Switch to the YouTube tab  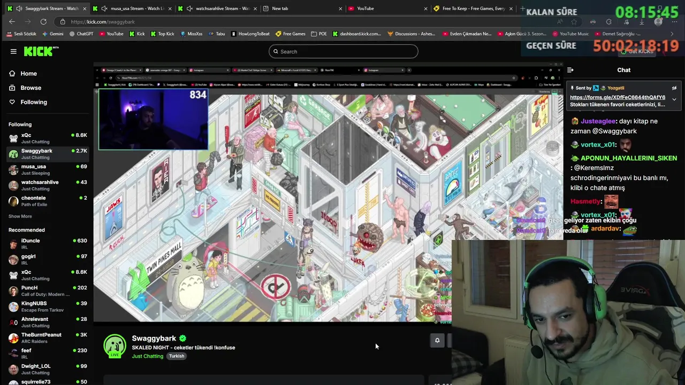tap(388, 9)
